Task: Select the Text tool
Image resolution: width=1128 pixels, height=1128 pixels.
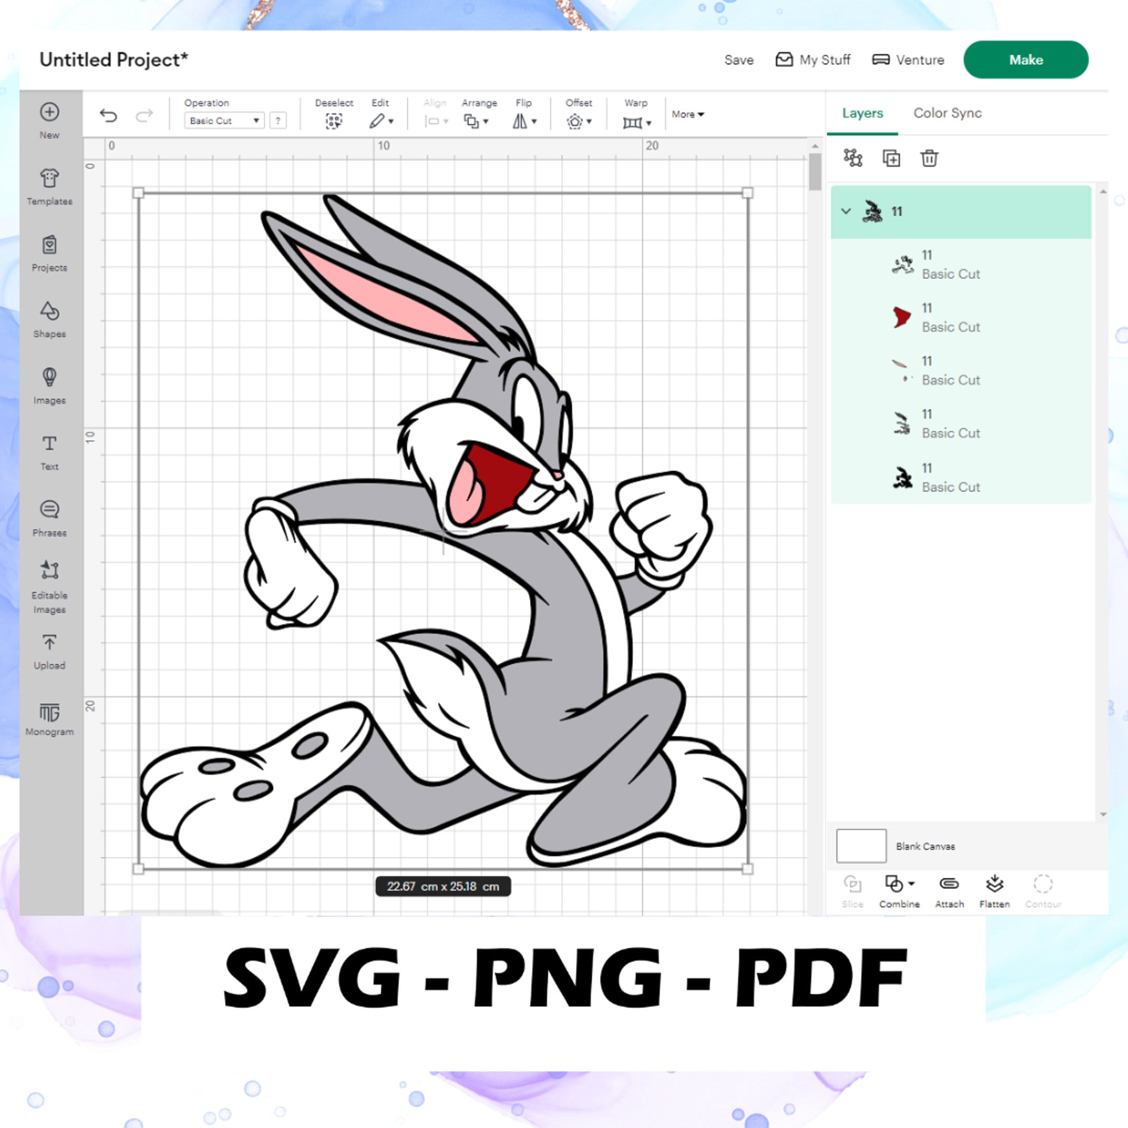Action: (x=50, y=452)
